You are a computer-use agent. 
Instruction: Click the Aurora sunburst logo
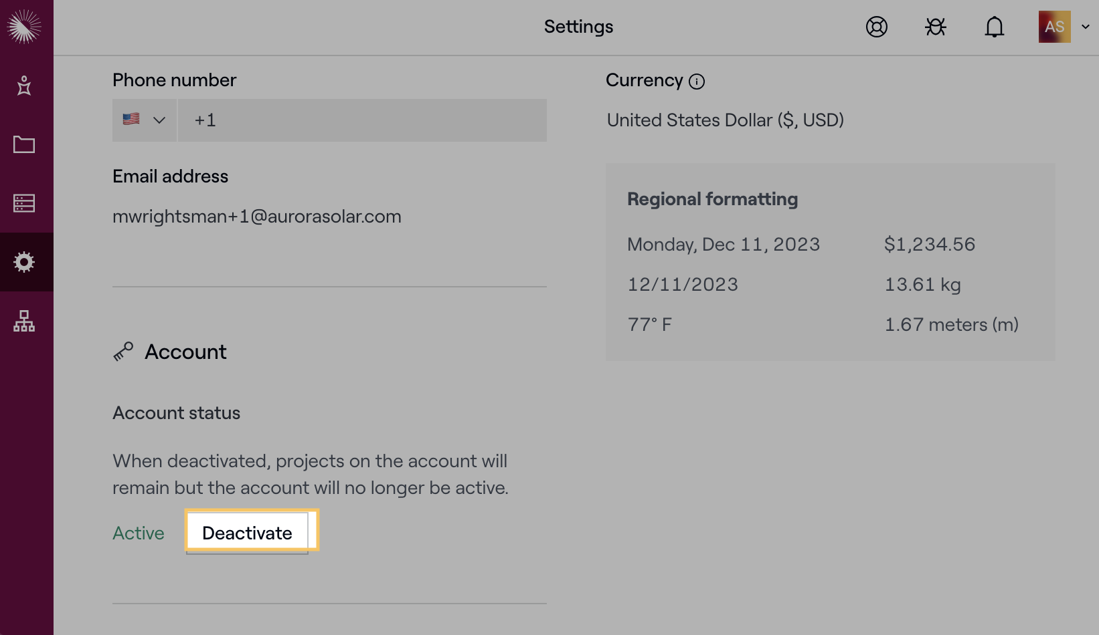pos(24,27)
